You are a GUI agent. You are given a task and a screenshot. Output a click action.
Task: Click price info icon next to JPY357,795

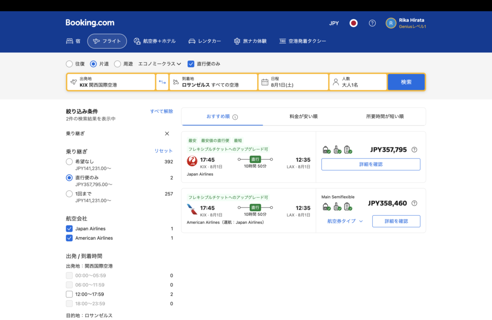(x=414, y=149)
